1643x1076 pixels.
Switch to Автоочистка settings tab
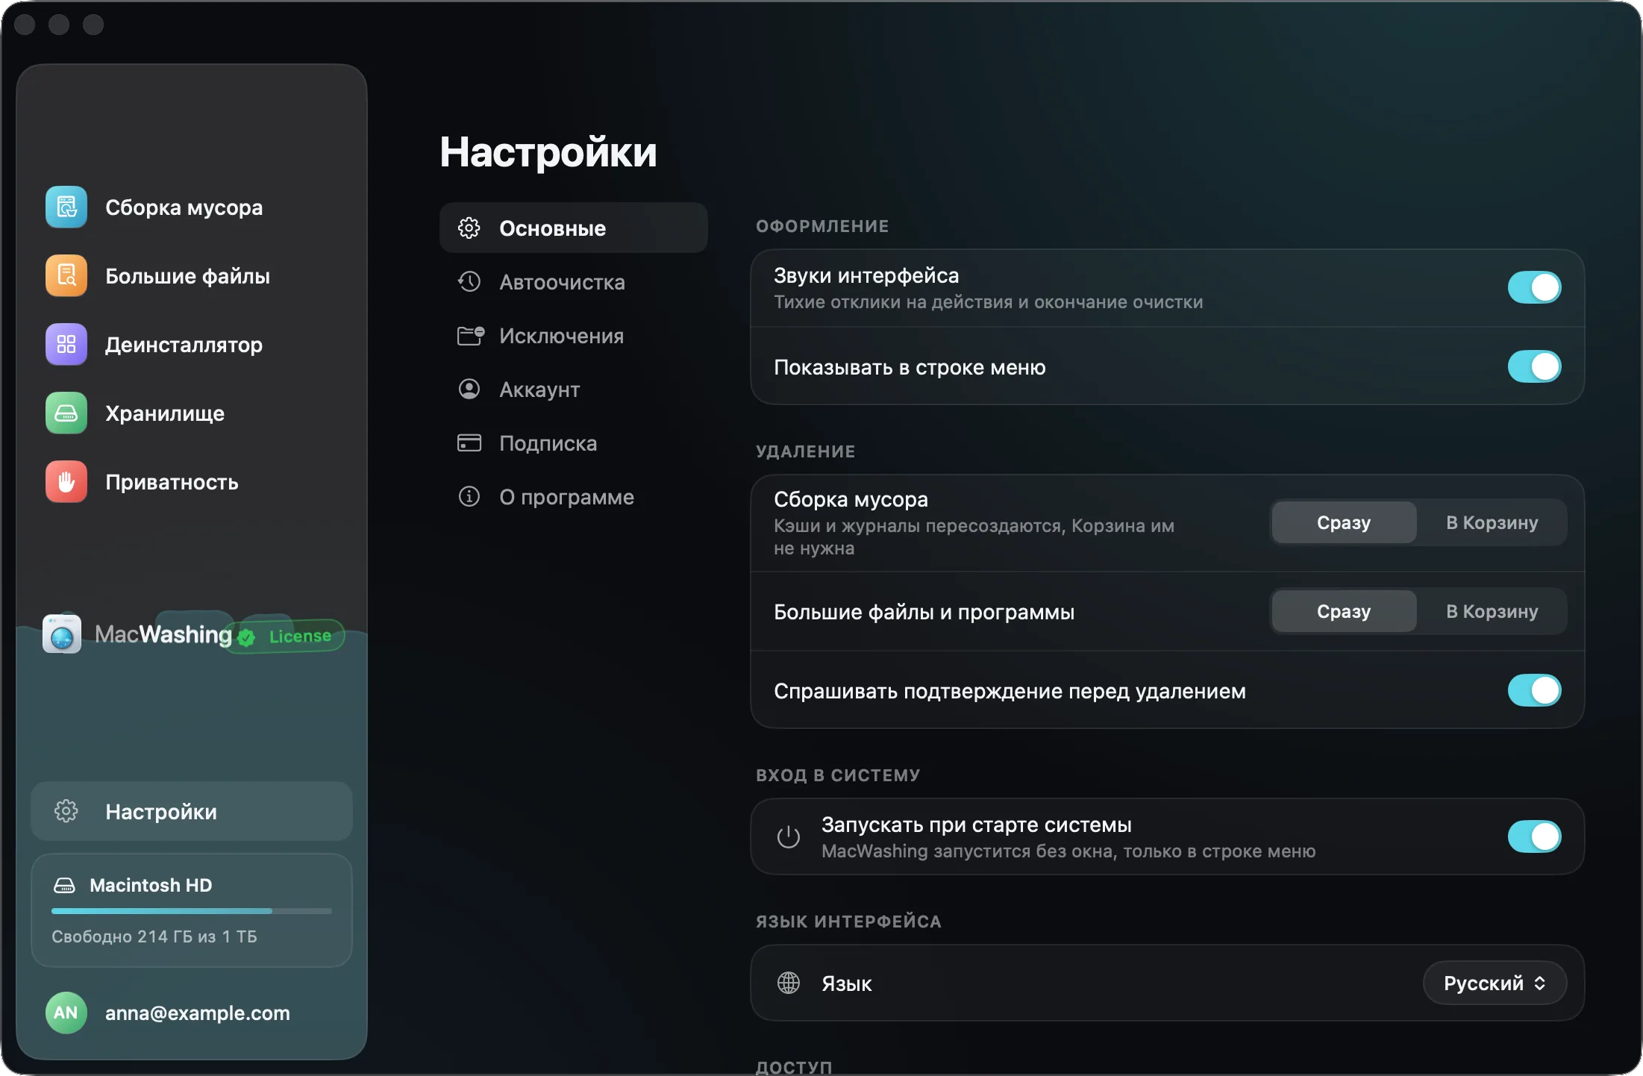tap(573, 281)
